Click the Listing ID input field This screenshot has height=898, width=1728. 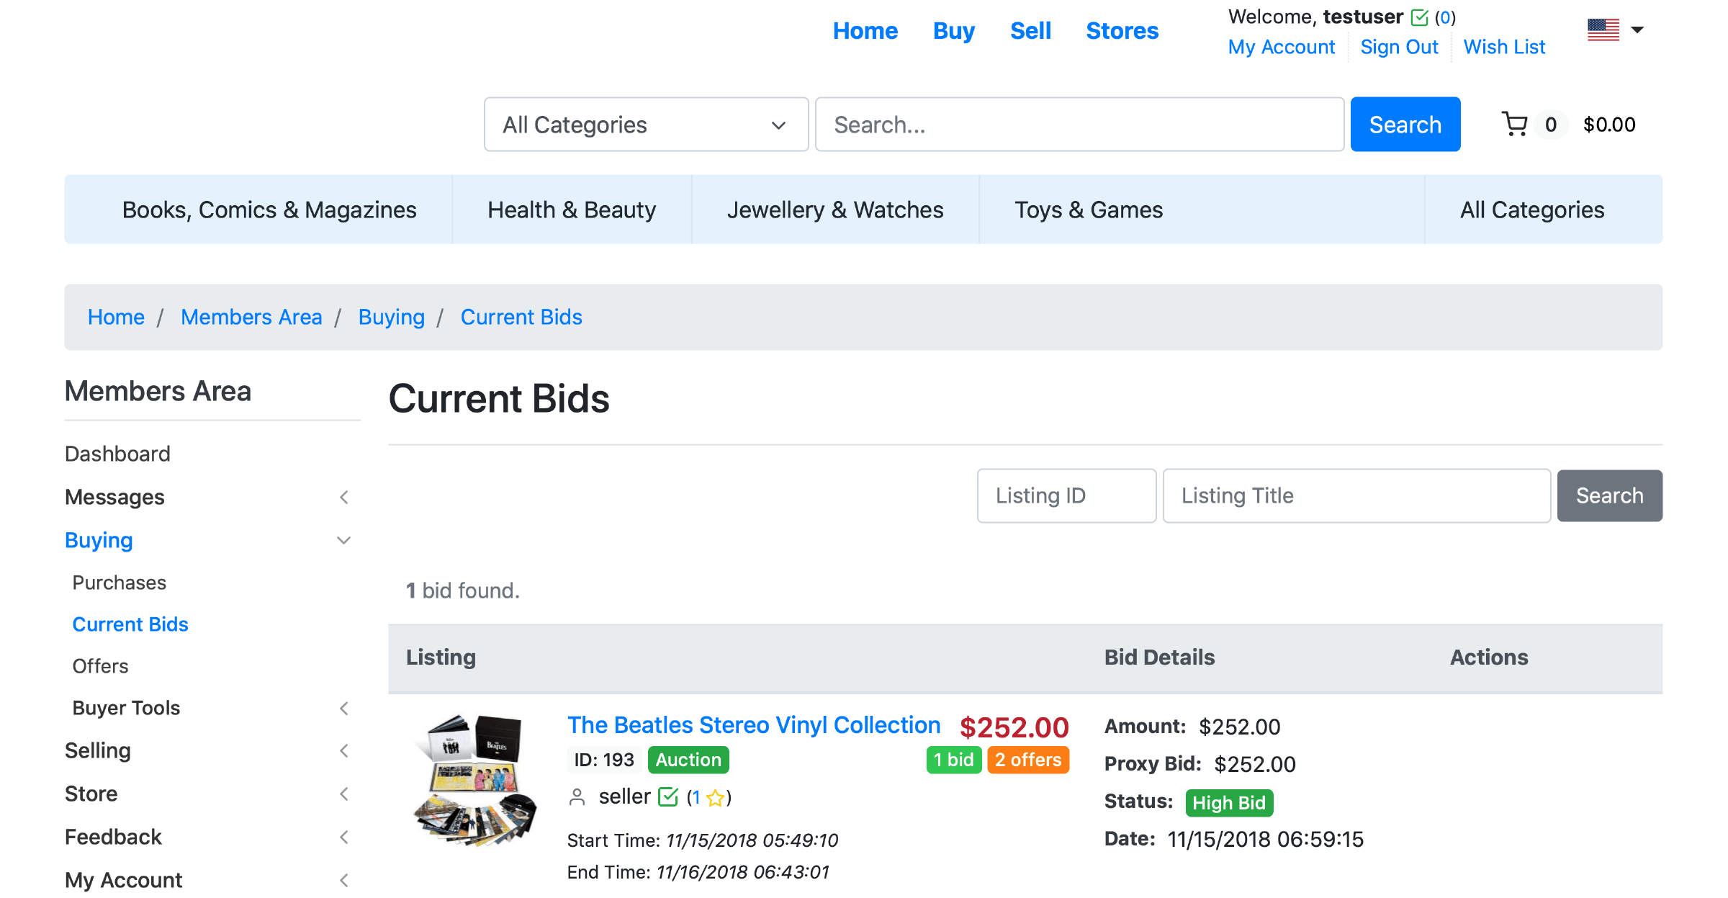point(1066,495)
